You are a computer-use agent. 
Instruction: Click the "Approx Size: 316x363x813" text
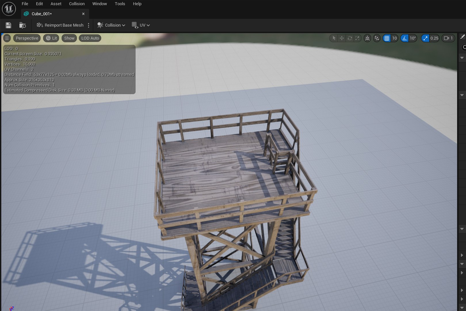(x=29, y=80)
